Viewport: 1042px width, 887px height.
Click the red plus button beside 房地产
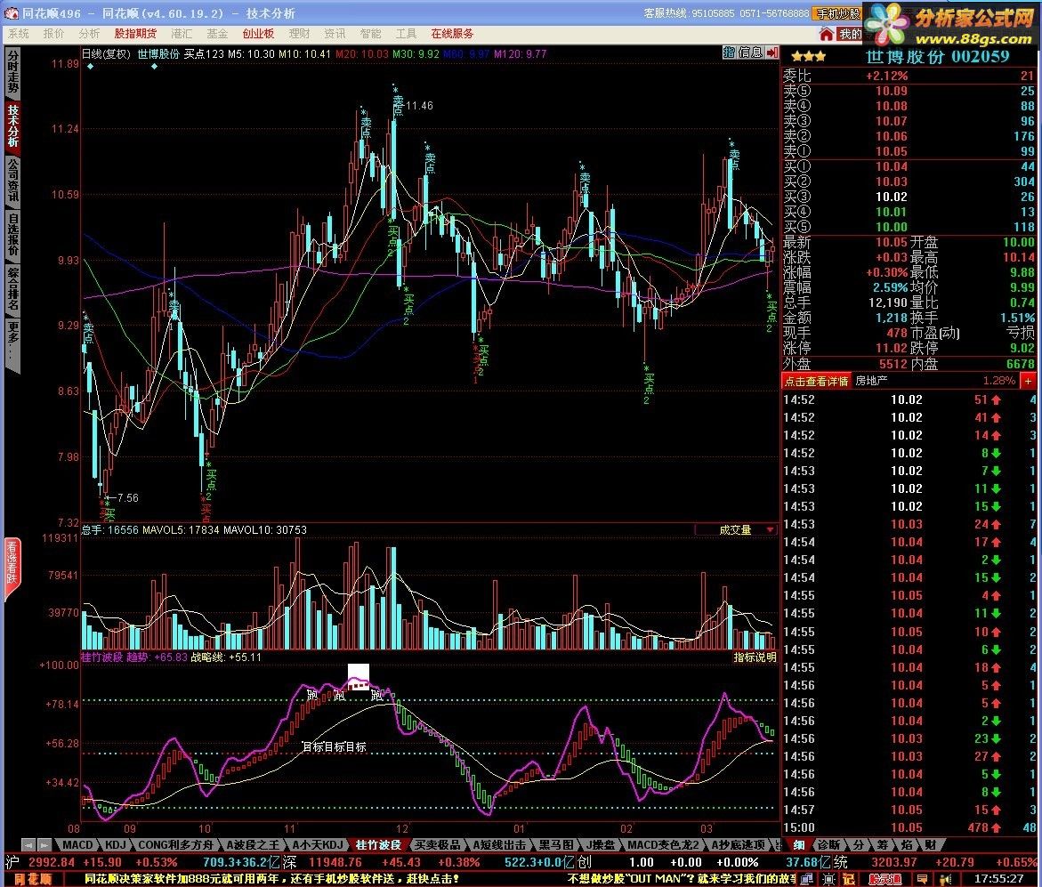point(1028,381)
